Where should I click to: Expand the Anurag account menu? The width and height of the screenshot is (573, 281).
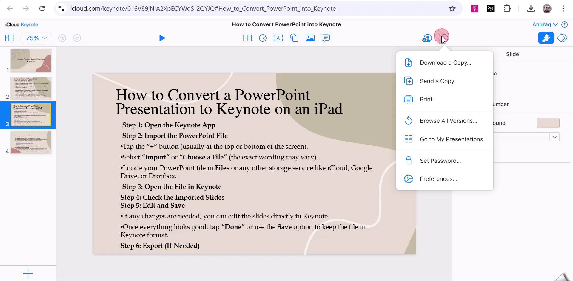[545, 24]
